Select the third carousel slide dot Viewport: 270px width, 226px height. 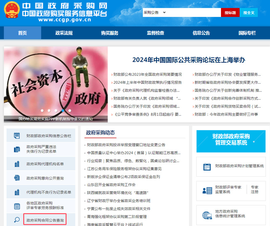56,110
